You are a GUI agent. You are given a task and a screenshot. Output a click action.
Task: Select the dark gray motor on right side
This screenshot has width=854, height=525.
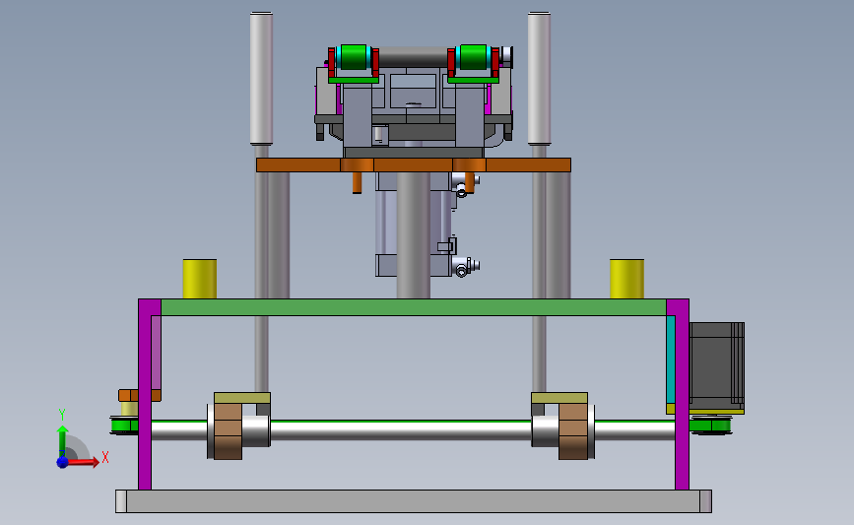click(x=716, y=365)
